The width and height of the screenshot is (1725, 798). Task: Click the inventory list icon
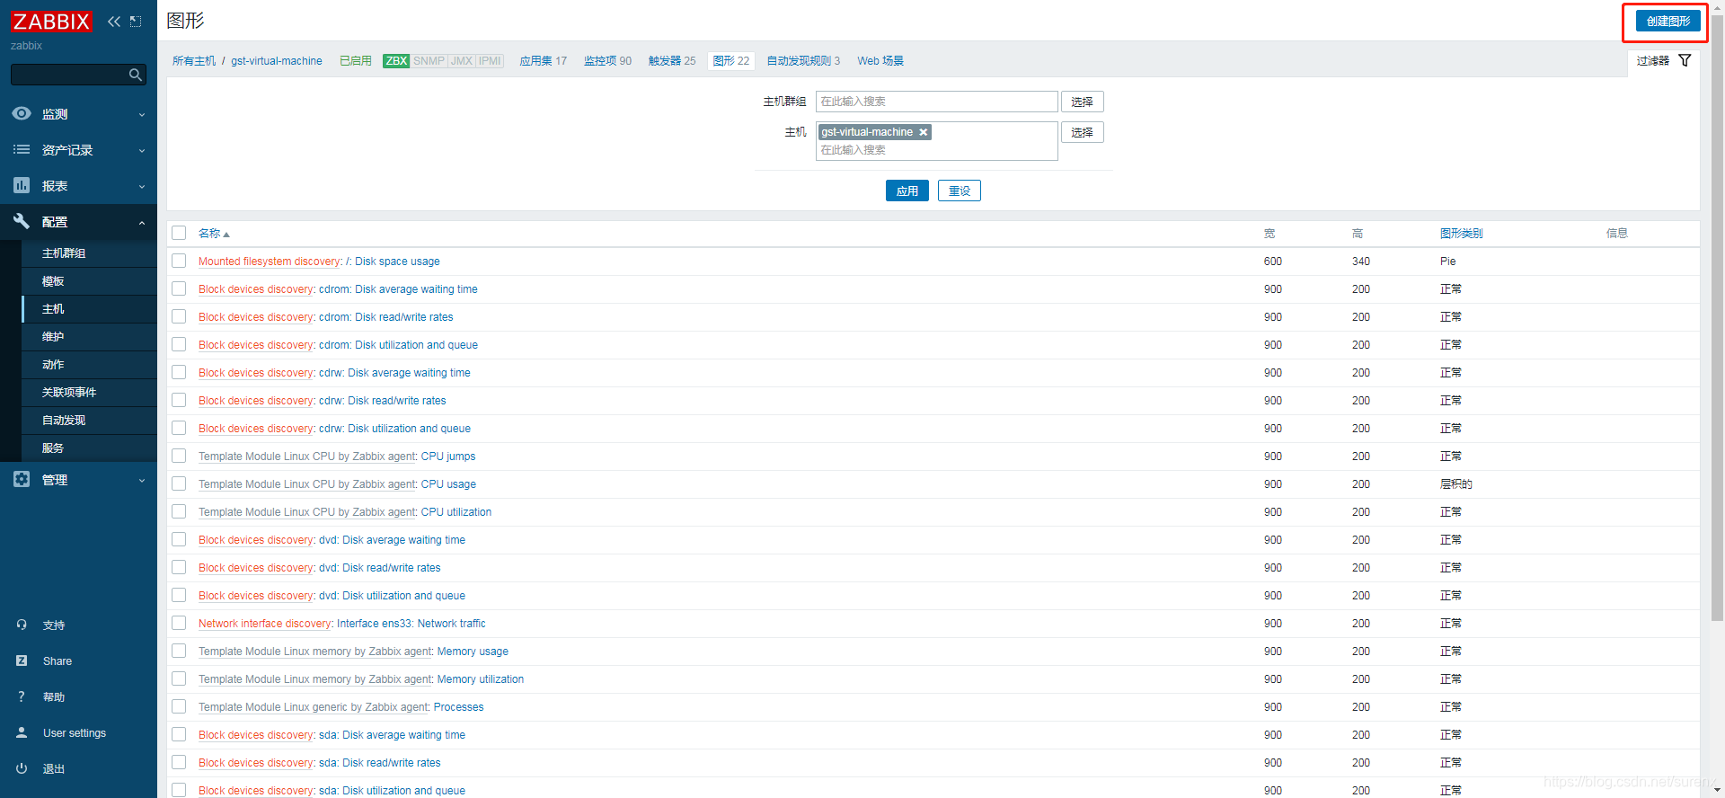22,149
